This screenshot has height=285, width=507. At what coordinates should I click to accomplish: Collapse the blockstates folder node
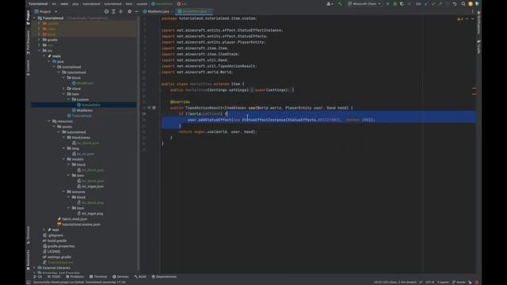click(x=63, y=137)
